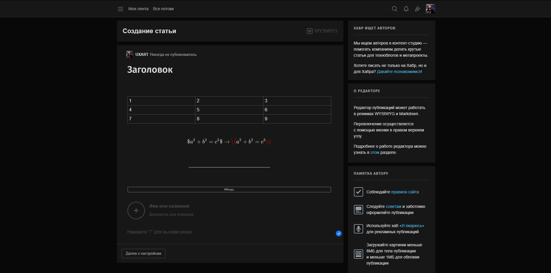Image resolution: width=551 pixels, height=273 pixels.
Task: Select the #Якорь anchor block
Action: point(229,190)
